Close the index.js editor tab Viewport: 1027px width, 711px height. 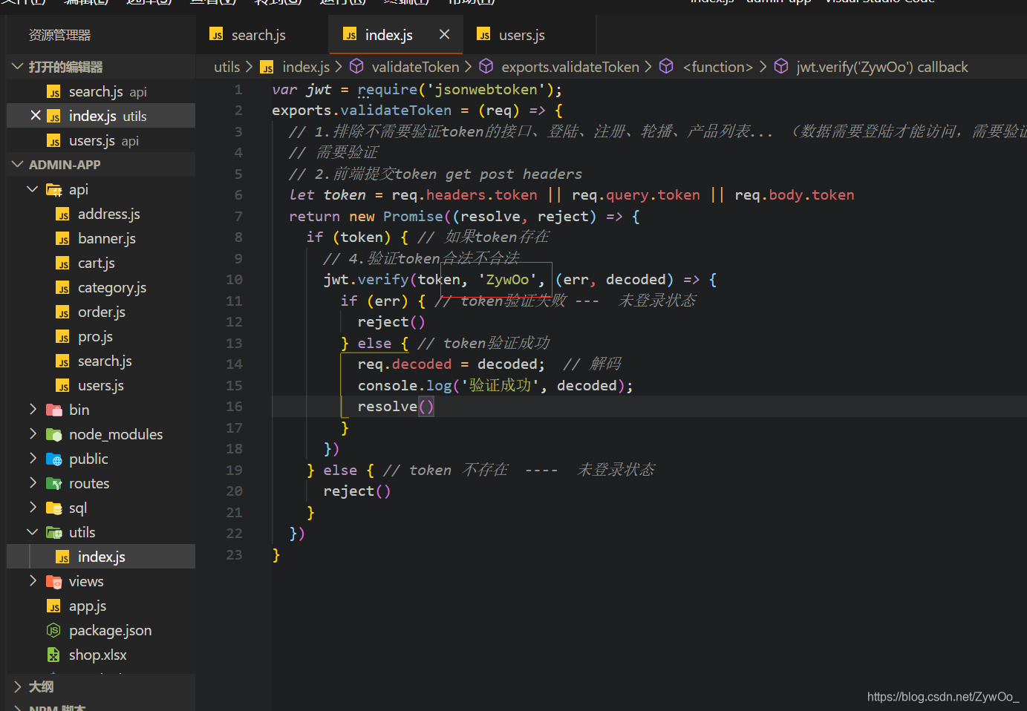coord(444,34)
